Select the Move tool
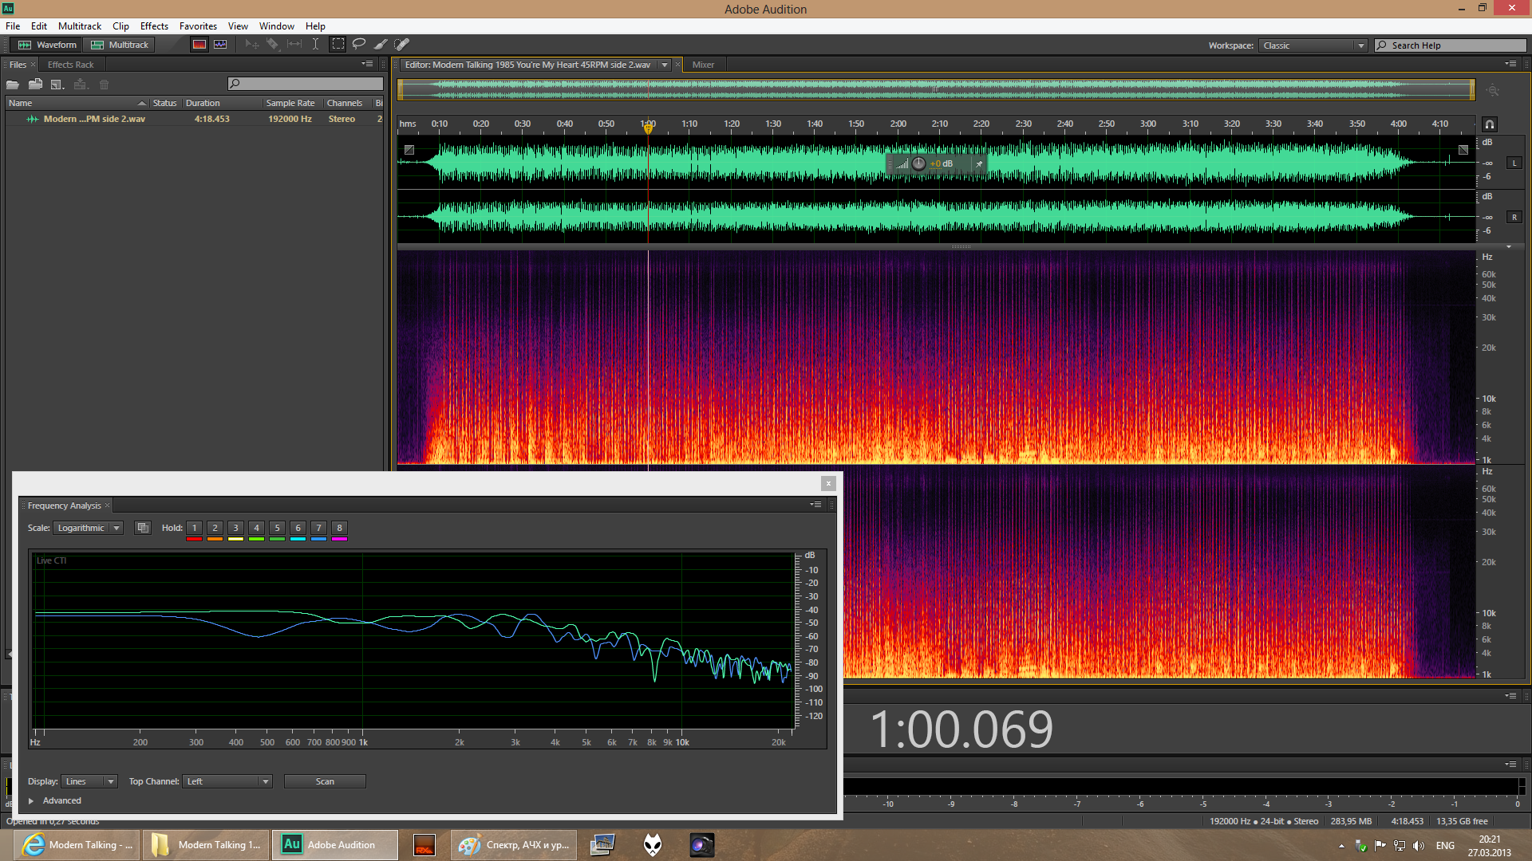The height and width of the screenshot is (861, 1532). [x=252, y=45]
